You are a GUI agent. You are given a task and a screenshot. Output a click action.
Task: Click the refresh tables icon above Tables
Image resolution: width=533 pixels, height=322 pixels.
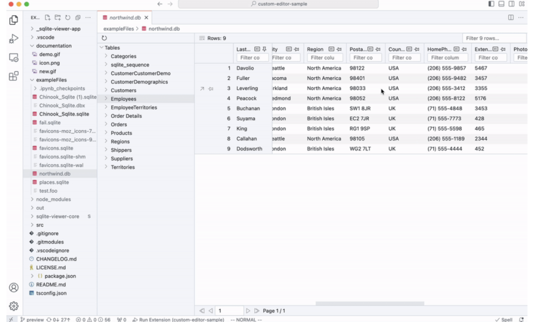[104, 38]
